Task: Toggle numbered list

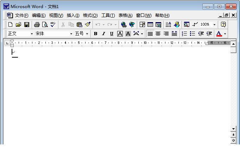Action: coord(184,34)
